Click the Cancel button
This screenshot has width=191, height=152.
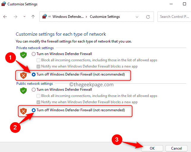(x=176, y=148)
